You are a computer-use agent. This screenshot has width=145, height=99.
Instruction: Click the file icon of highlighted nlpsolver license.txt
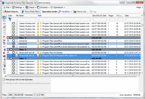(x=17, y=44)
